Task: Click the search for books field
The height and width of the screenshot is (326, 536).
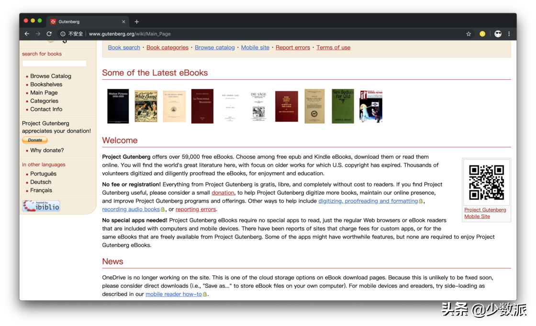Action: pos(55,63)
